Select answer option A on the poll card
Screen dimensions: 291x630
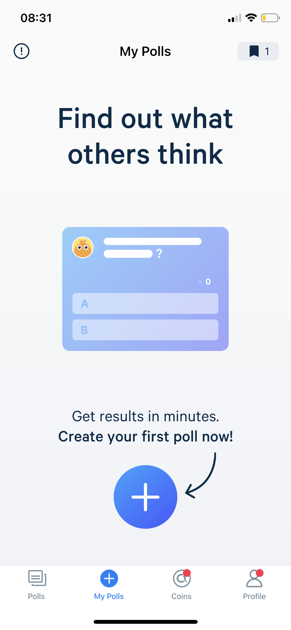[145, 304]
